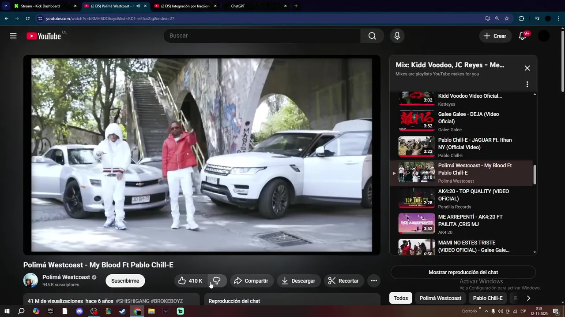Select the Todos filter chip
This screenshot has width=565, height=317.
click(x=401, y=298)
